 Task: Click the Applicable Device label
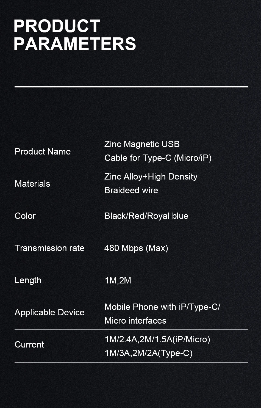click(x=49, y=312)
